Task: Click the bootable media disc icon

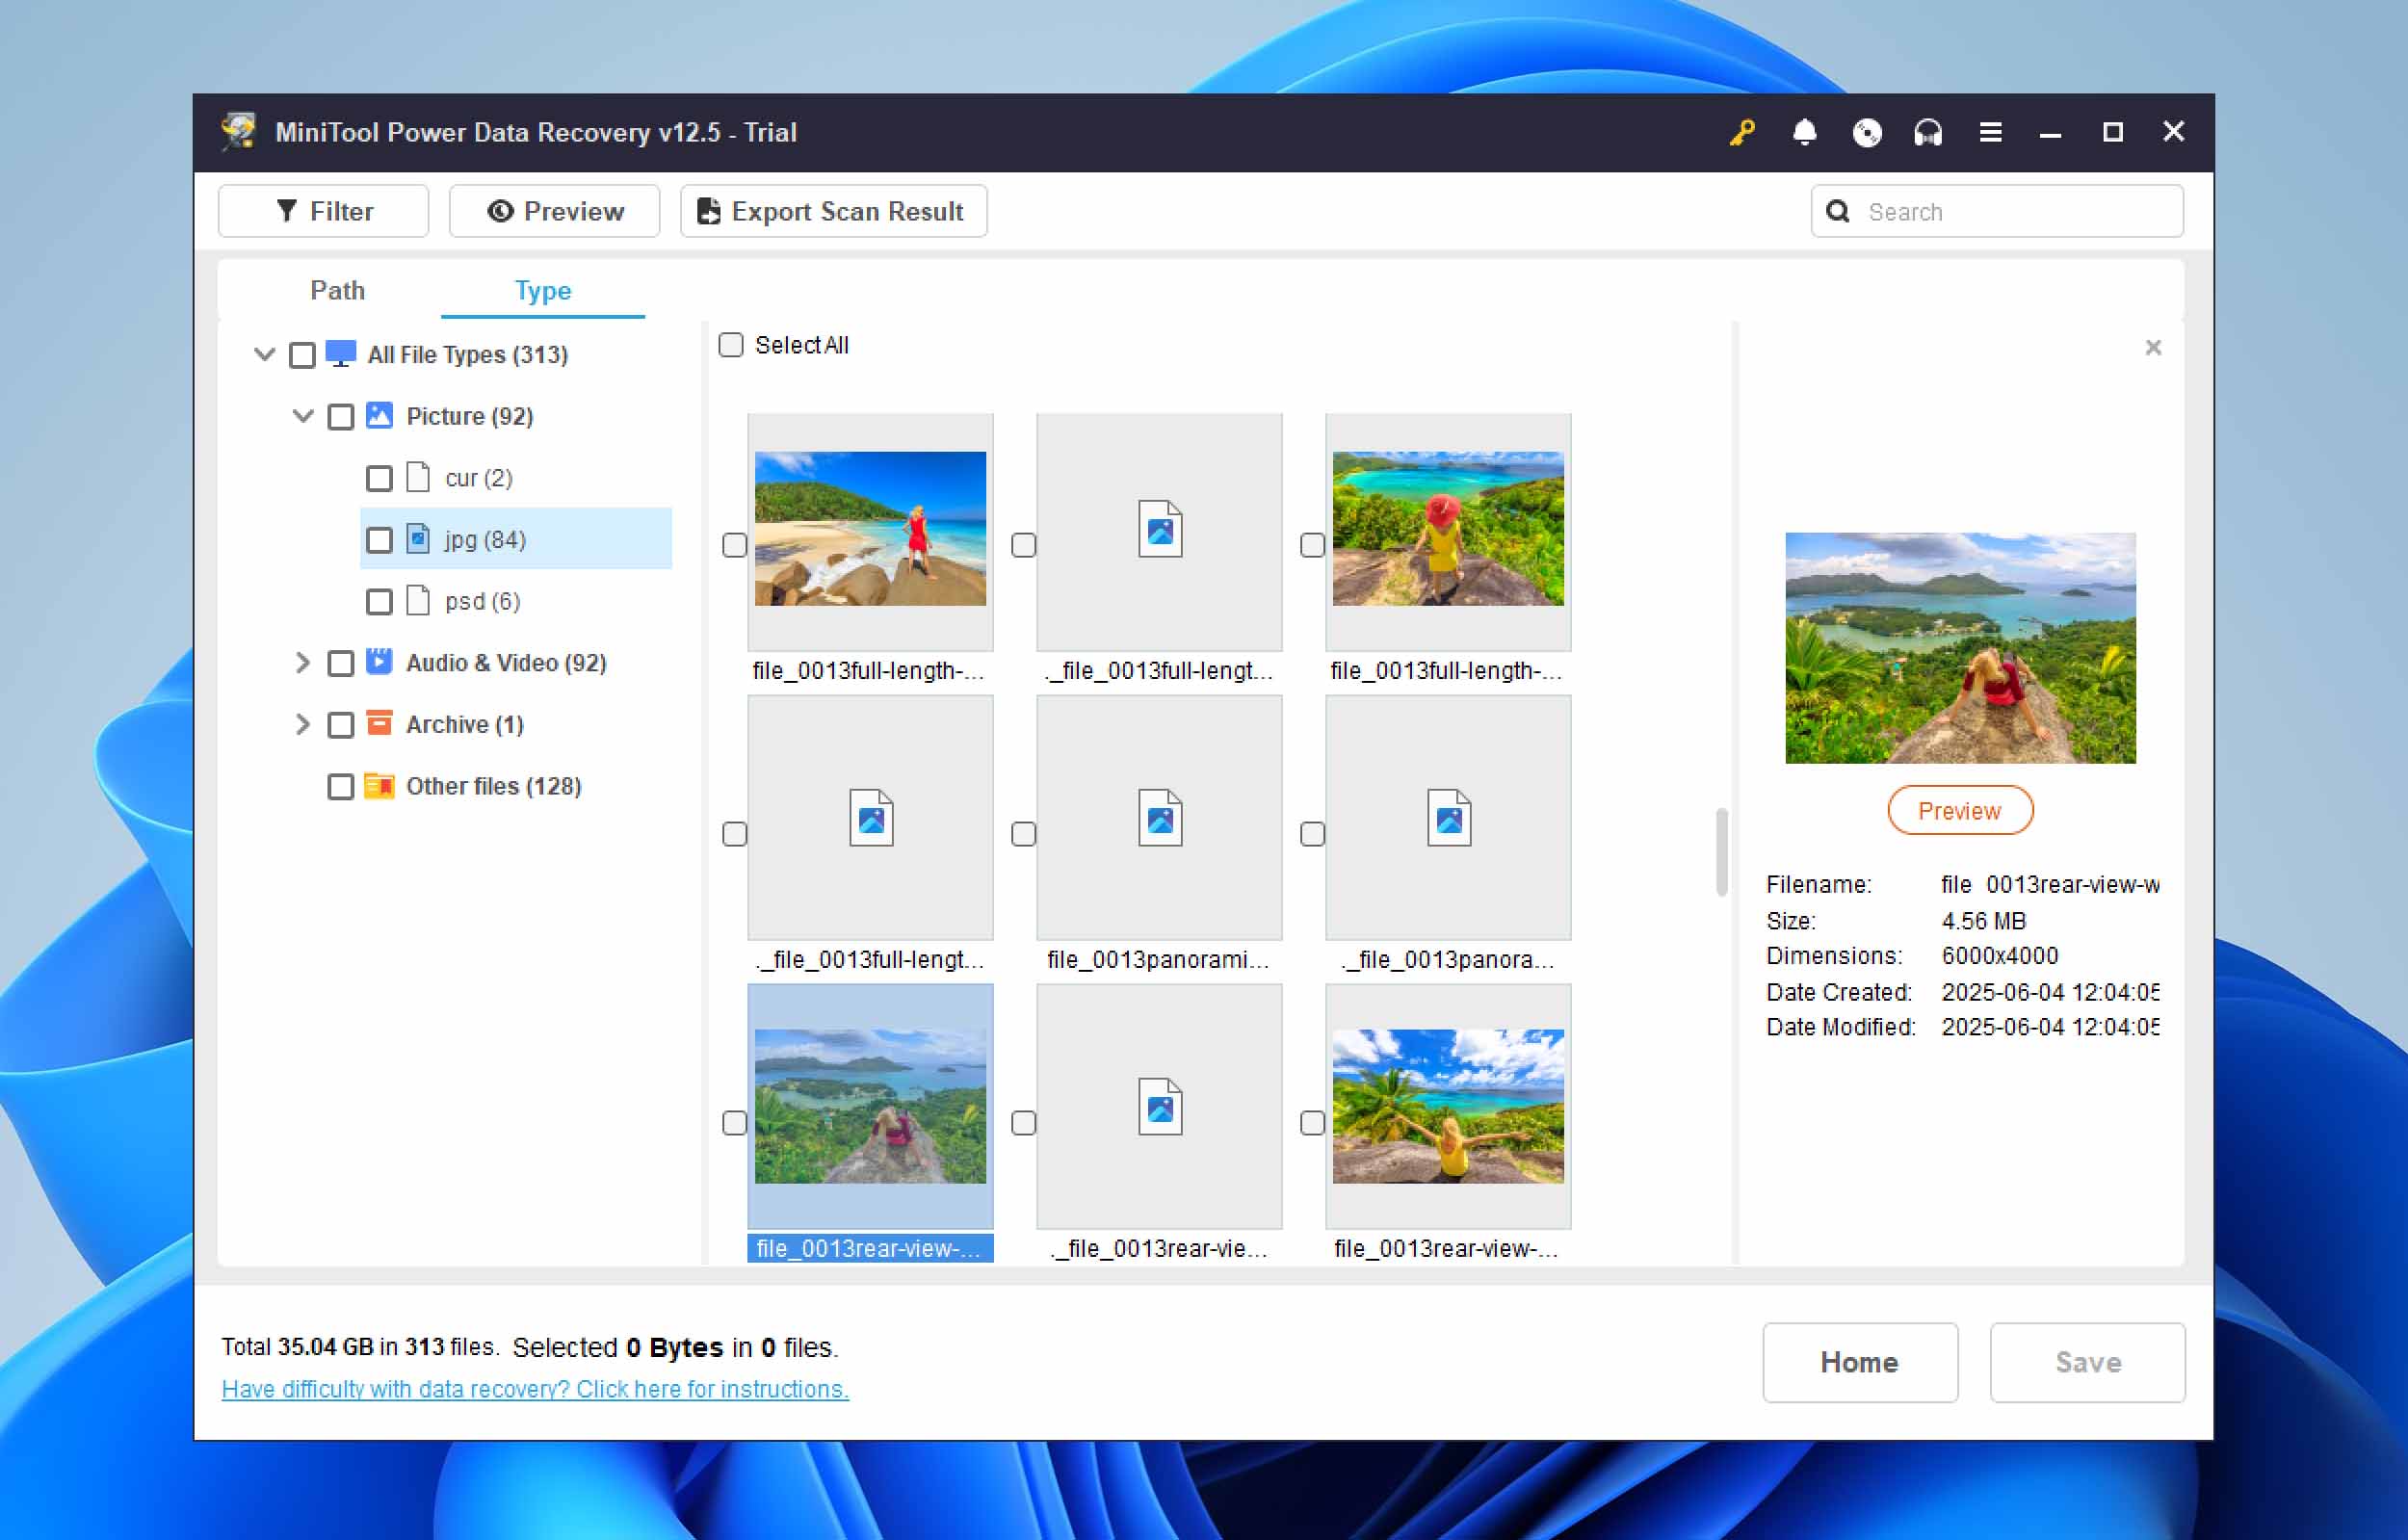Action: pos(1866,132)
